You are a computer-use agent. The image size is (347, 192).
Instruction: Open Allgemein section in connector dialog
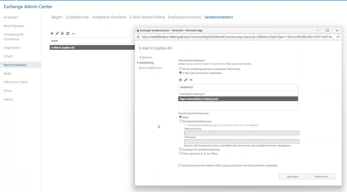pos(145,57)
